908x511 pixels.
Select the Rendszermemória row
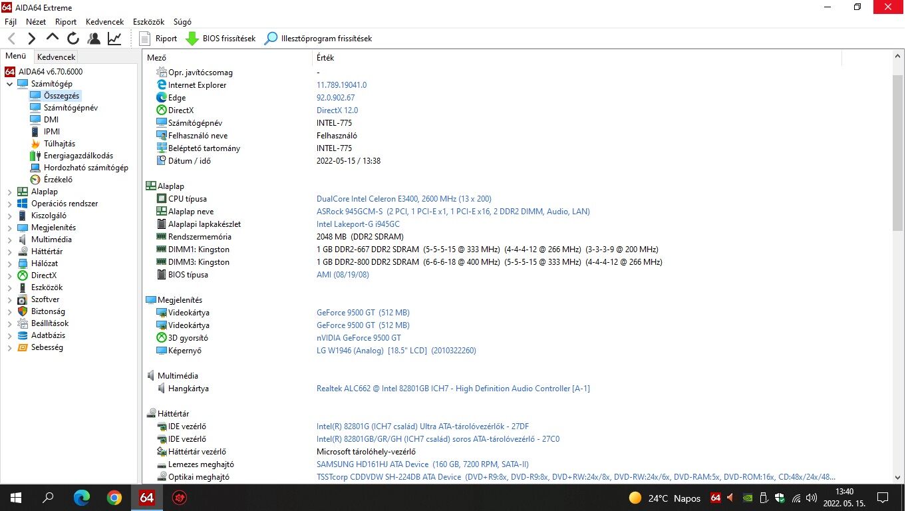[519, 237]
